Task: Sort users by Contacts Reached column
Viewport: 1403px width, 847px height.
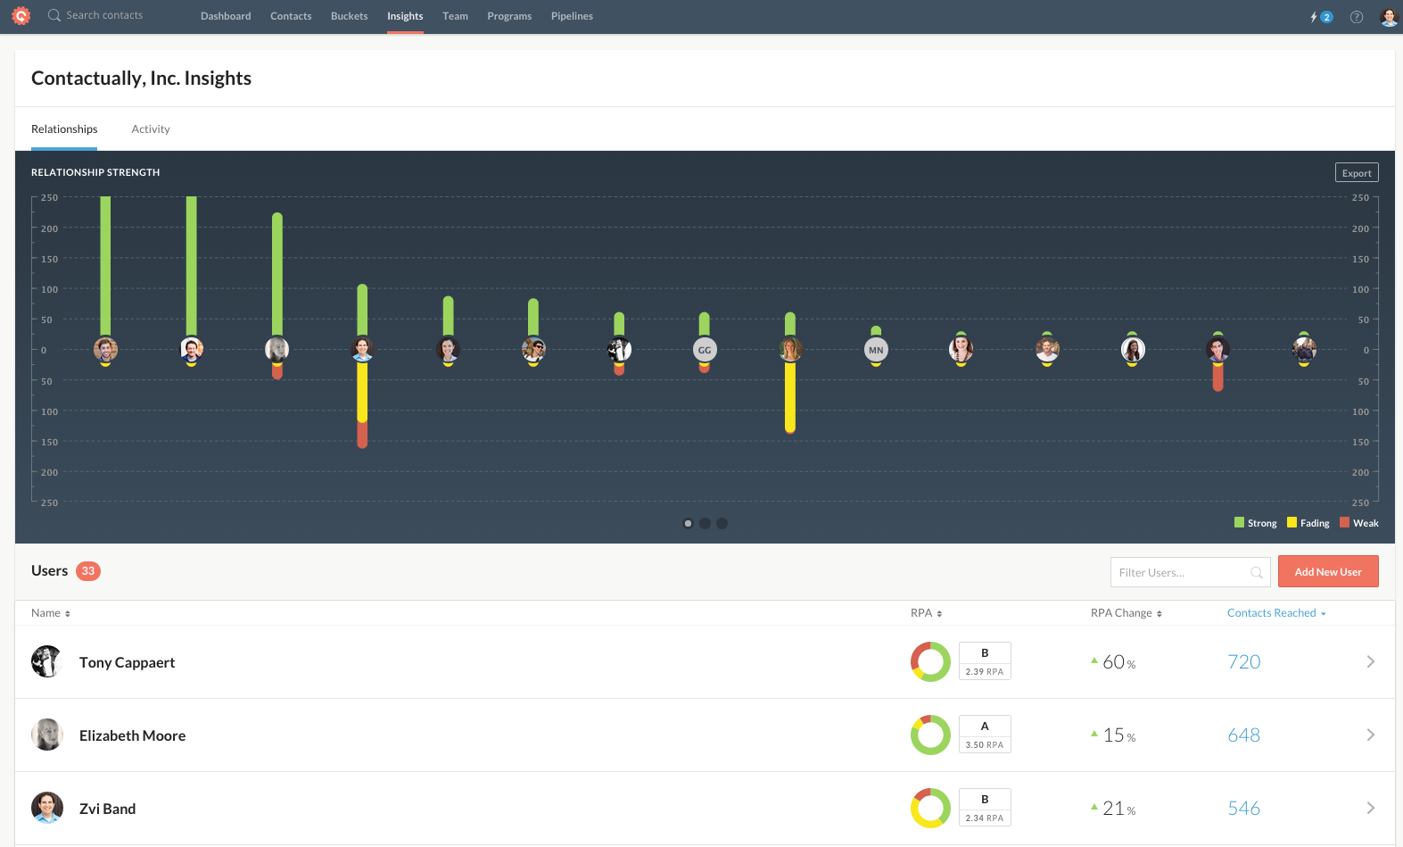Action: click(1276, 613)
